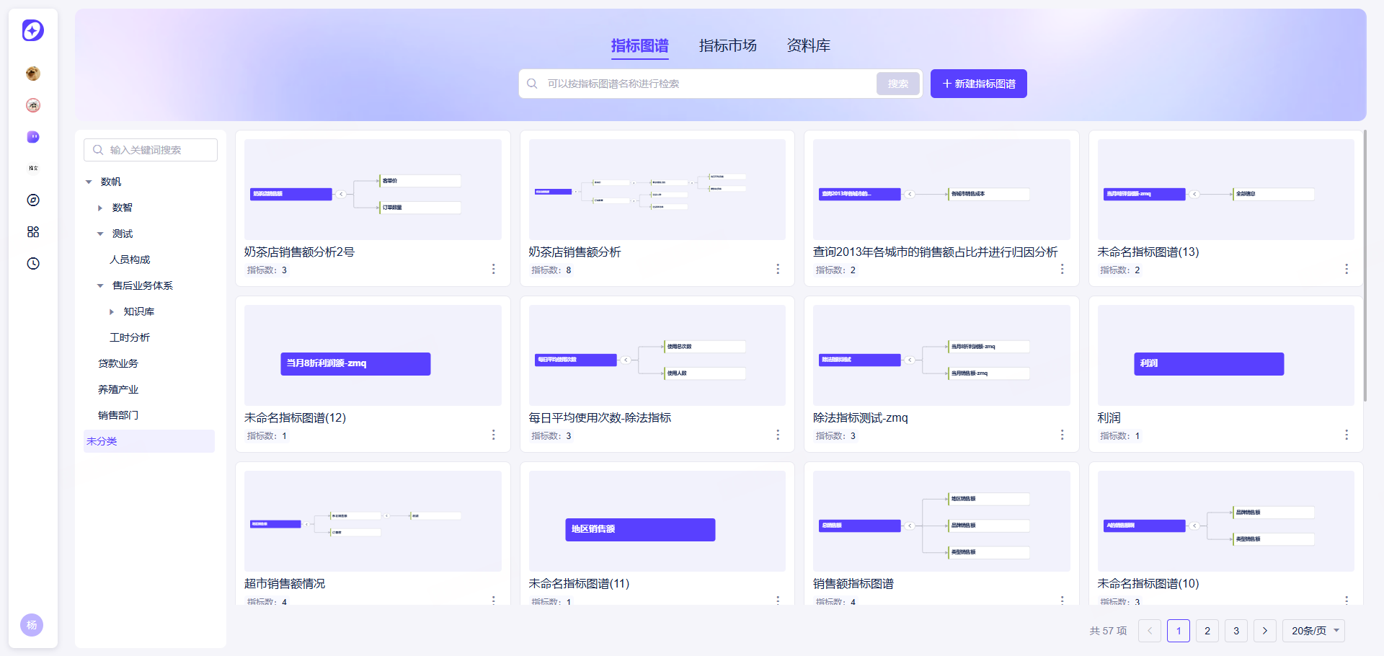Viewport: 1384px width, 656px height.
Task: Open more options for 除法指标测试-zmq card
Action: 1063,435
